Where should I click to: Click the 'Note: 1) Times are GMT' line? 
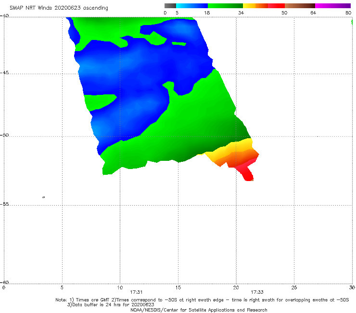202,300
